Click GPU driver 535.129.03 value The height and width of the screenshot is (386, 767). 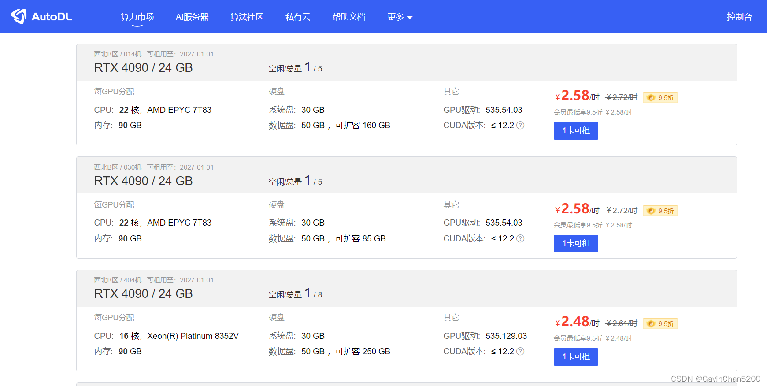[506, 336]
